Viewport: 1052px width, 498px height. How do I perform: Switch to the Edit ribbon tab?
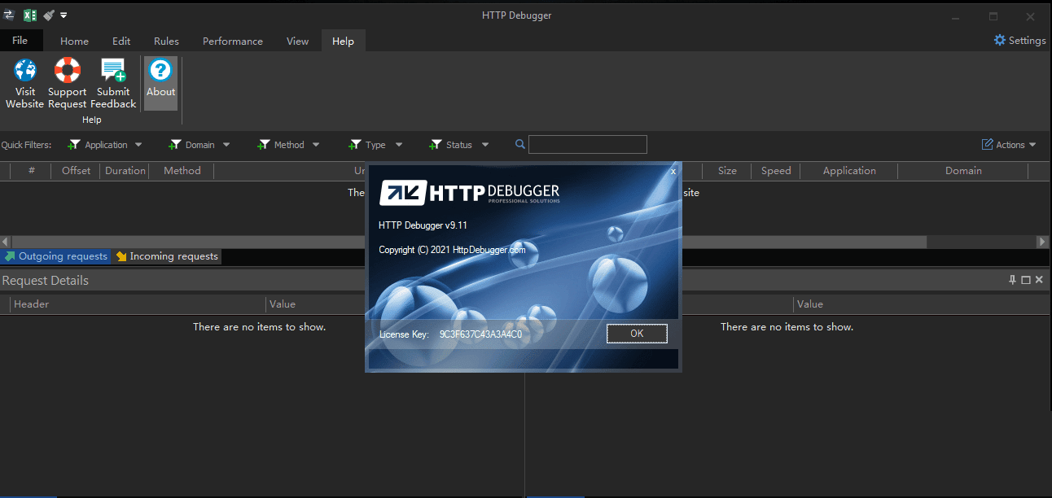(121, 41)
